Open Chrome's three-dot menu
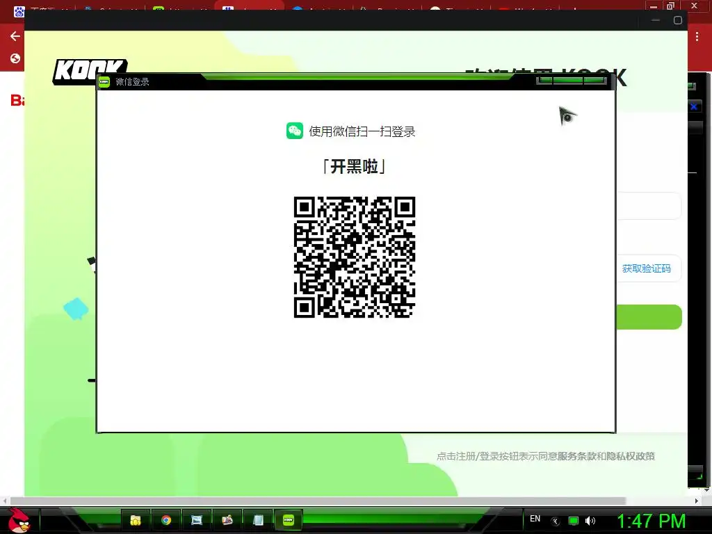712x534 pixels. [x=697, y=37]
